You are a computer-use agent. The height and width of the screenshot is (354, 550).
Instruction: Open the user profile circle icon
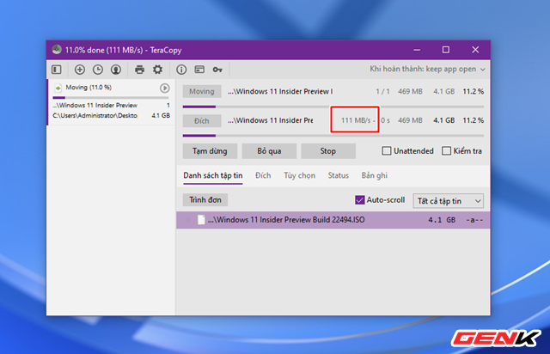116,70
